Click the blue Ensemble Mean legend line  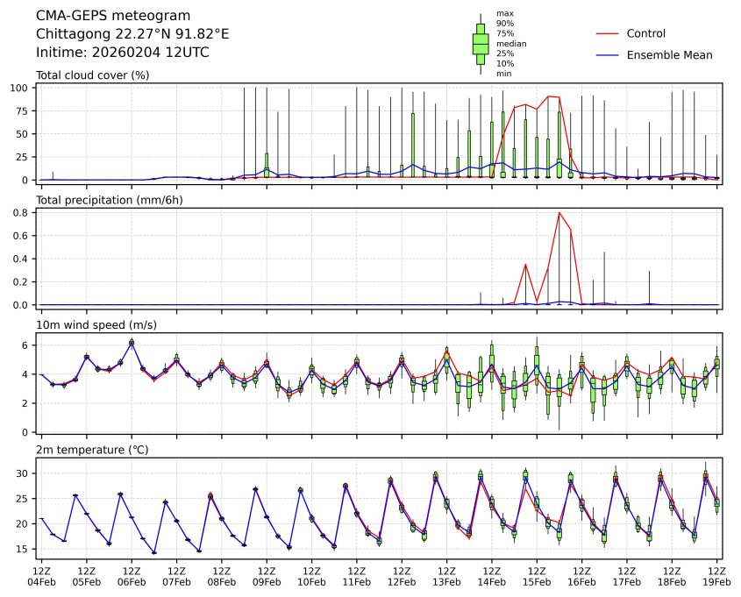pyautogui.click(x=608, y=55)
